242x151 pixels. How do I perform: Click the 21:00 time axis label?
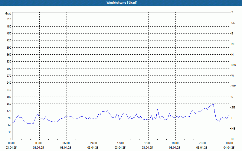(202, 143)
